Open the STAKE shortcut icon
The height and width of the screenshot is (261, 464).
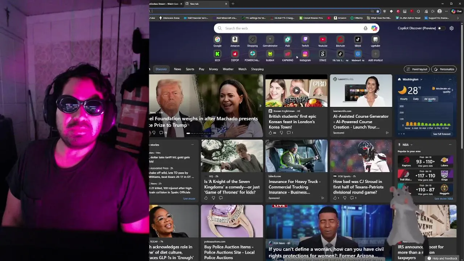point(323,54)
